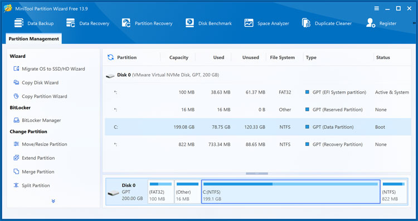Click the Other file system cell

pyautogui.click(x=285, y=110)
